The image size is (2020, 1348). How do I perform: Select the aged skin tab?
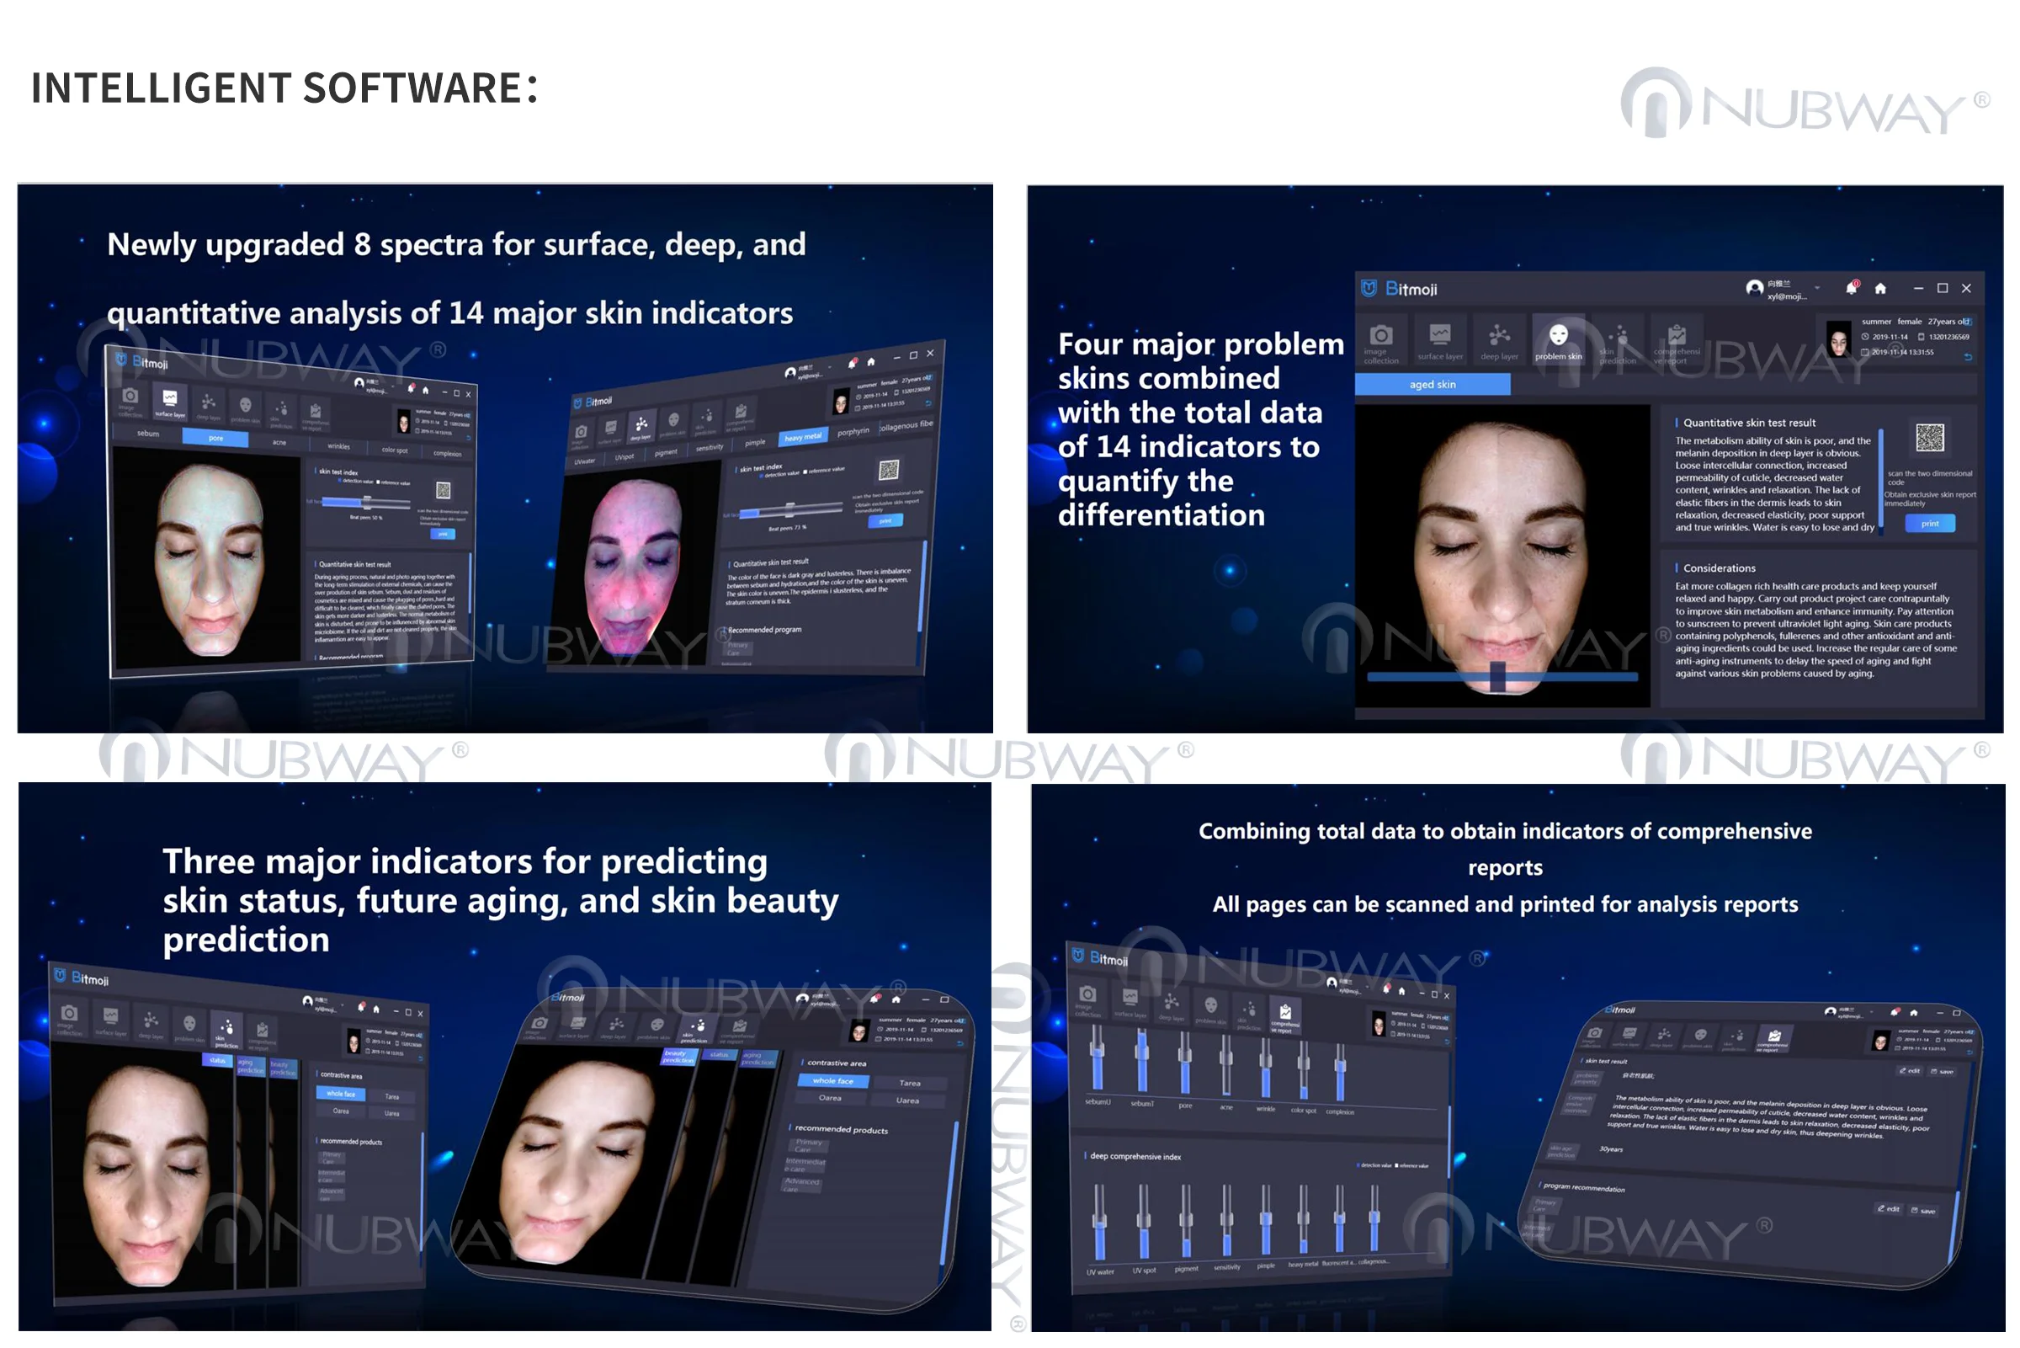1433,384
